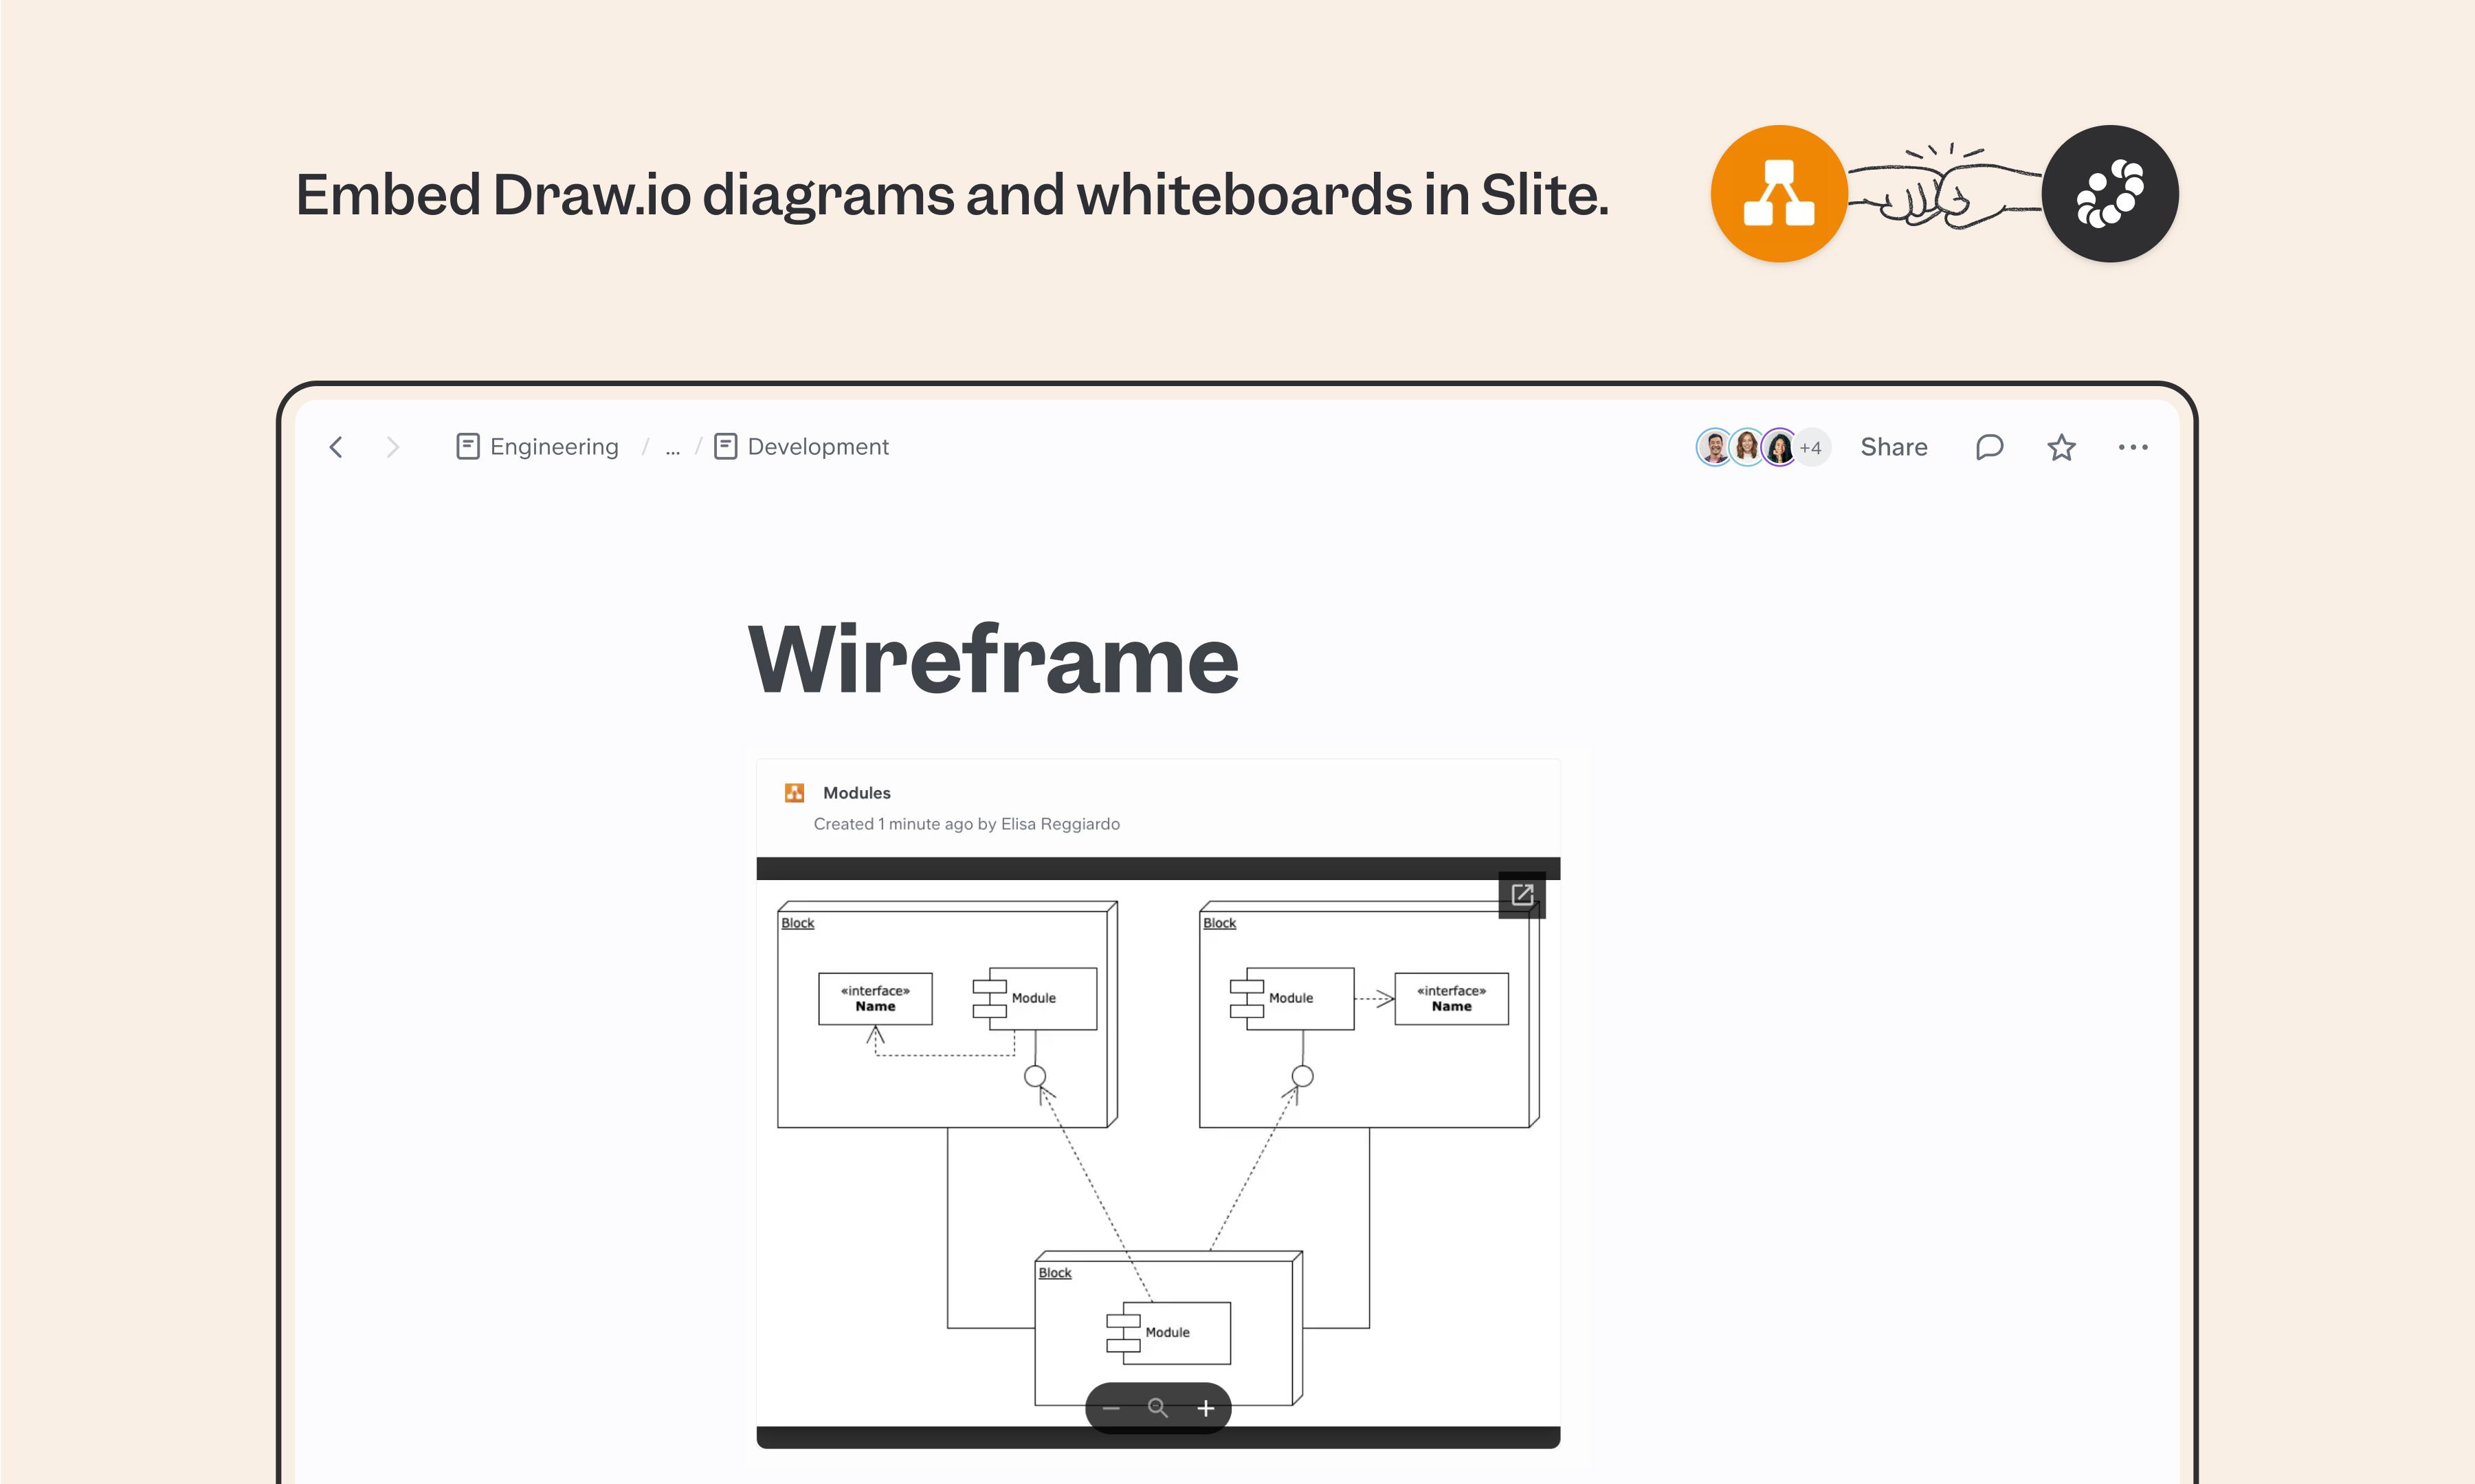2475x1484 pixels.
Task: Click the middle collaborator avatar
Action: pyautogui.click(x=1746, y=447)
